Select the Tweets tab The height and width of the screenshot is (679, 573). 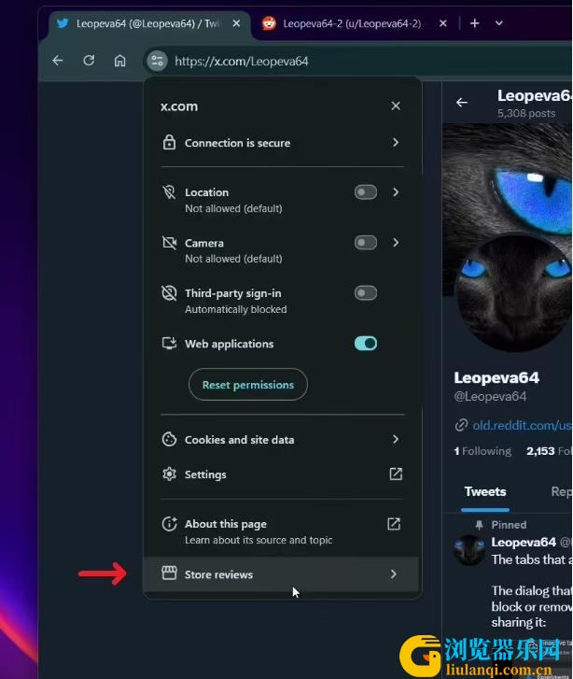485,492
